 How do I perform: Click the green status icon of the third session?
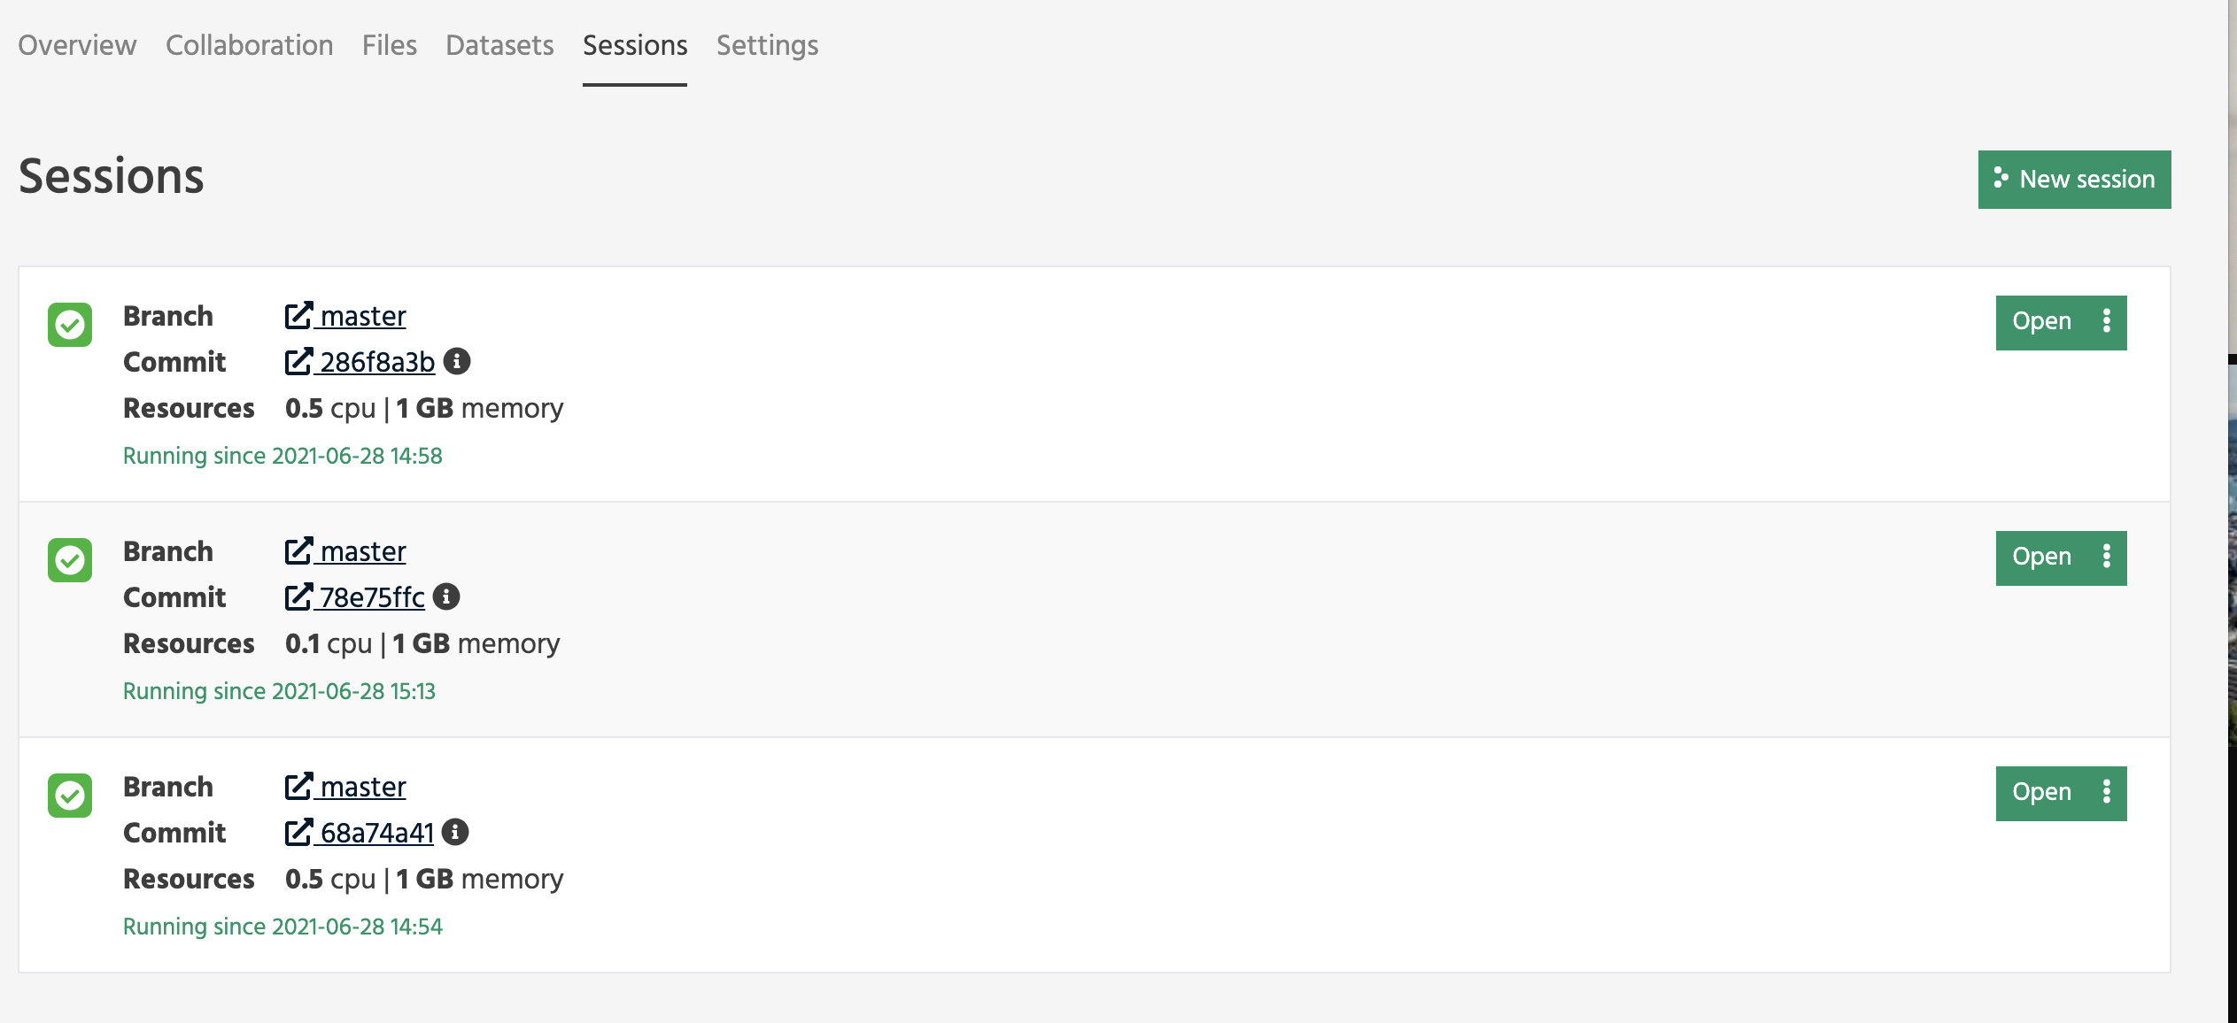(69, 796)
